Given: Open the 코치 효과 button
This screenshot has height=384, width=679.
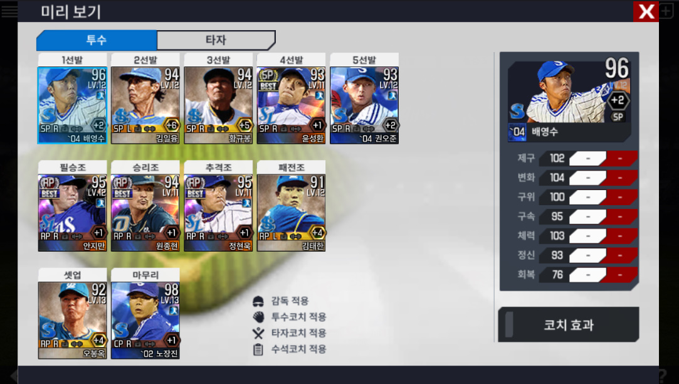Looking at the screenshot, I should point(569,324).
